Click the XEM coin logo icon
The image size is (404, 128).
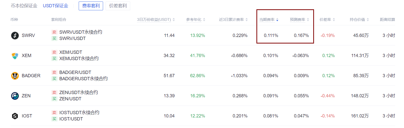15,56
